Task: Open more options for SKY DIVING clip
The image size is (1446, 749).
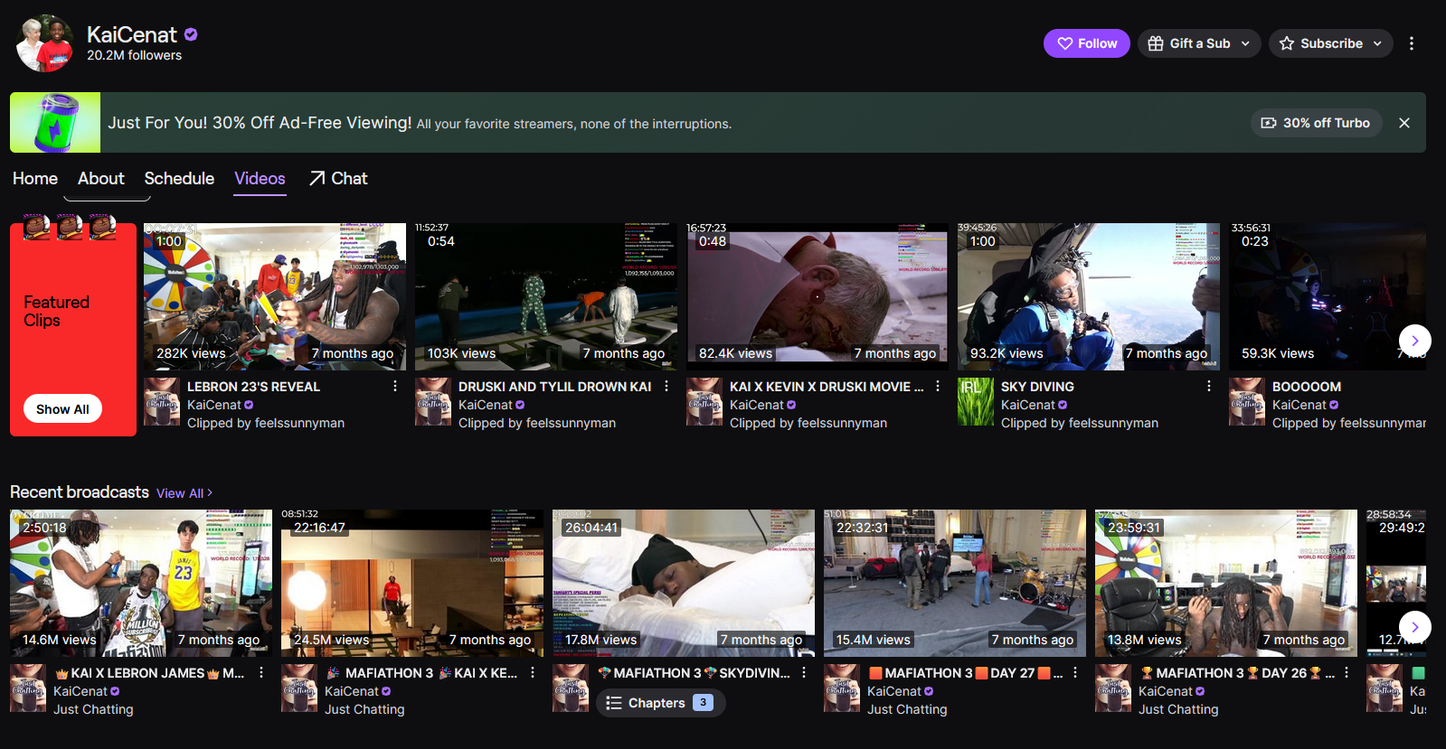Action: coord(1209,386)
